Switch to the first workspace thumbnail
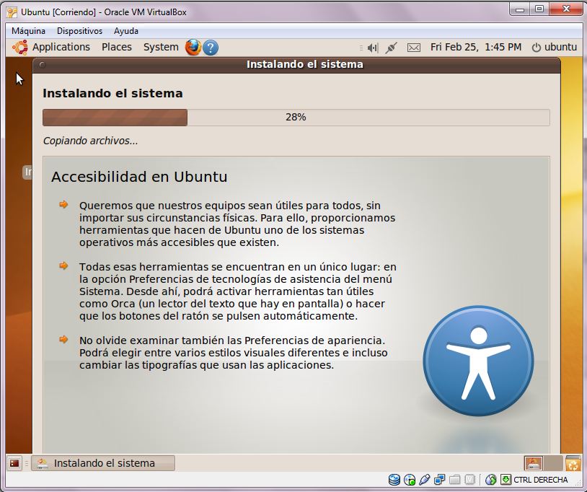Screen dimensions: 587x492 tap(534, 463)
